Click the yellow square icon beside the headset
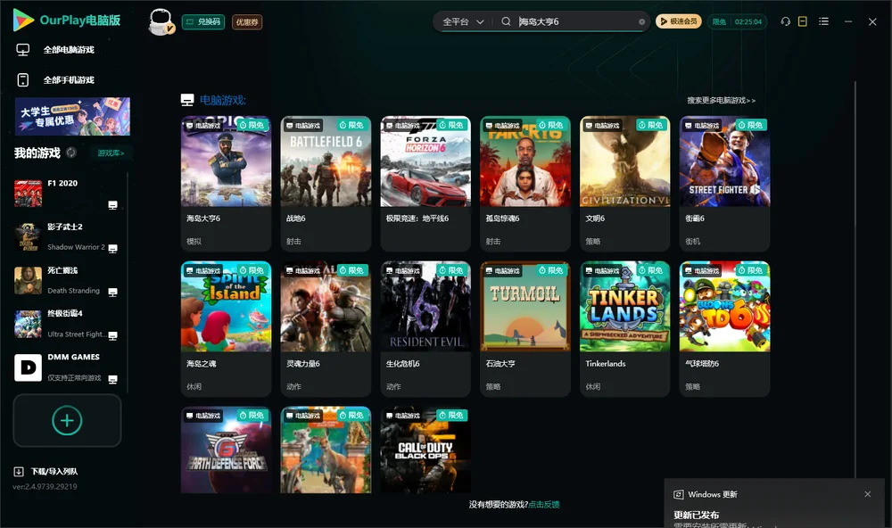 point(803,21)
